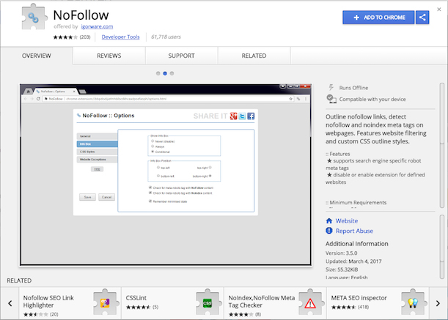
Task: Click the NoFollow Options screenshot preview
Action: [x=166, y=175]
